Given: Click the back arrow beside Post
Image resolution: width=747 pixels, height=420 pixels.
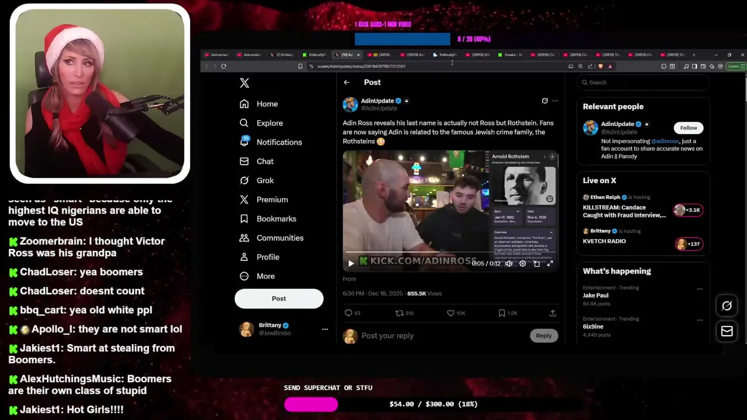Looking at the screenshot, I should 347,82.
